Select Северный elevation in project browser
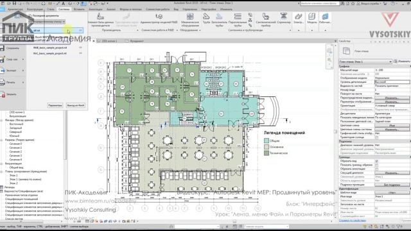The height and width of the screenshot is (231, 411). point(16,132)
